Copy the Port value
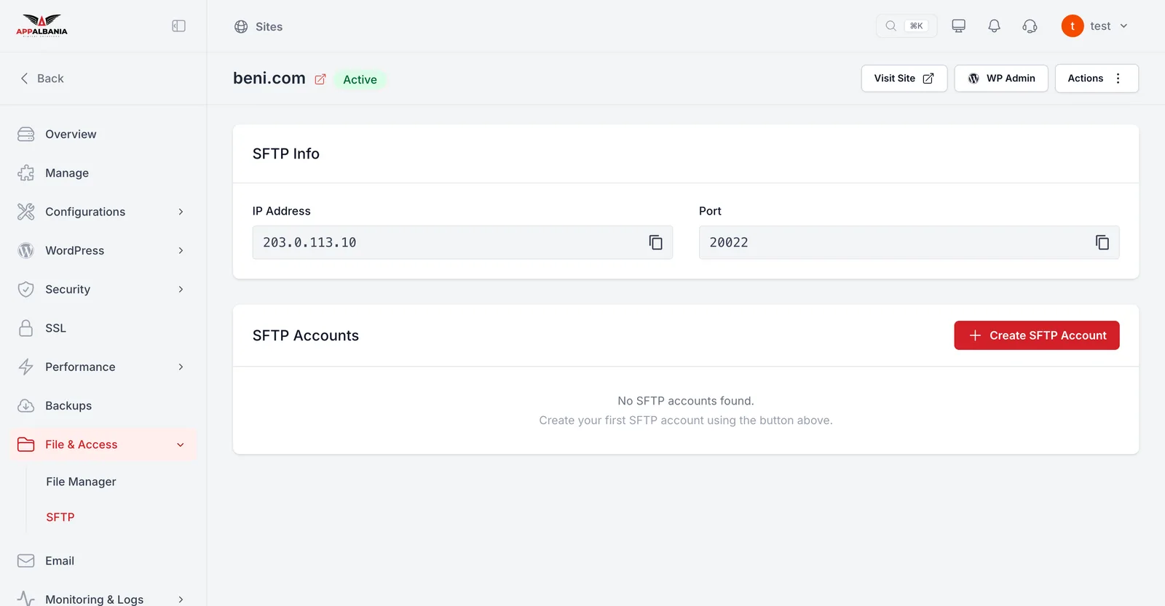Viewport: 1165px width, 606px height. coord(1102,242)
